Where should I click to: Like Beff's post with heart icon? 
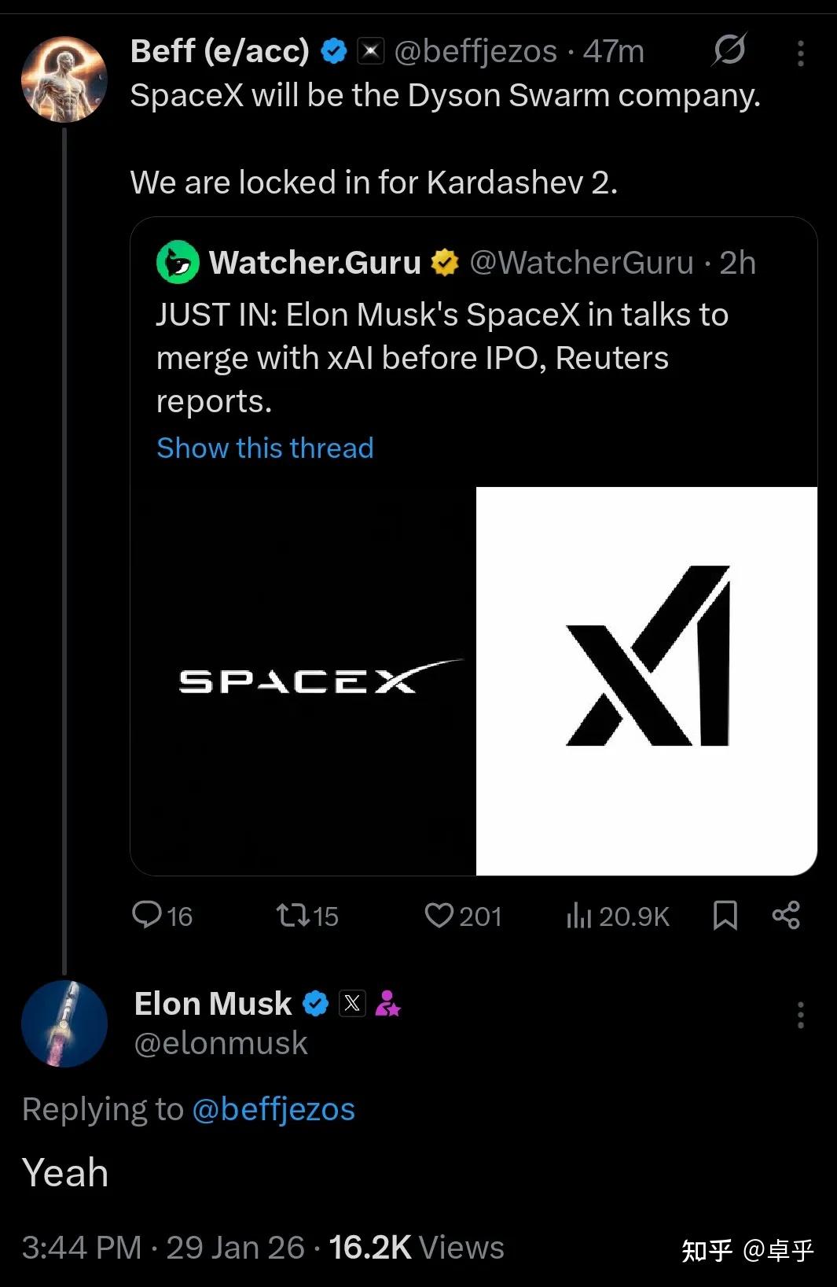coord(439,915)
